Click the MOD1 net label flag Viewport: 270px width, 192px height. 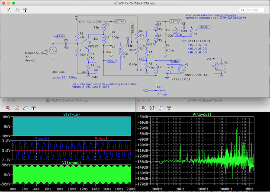pos(112,61)
